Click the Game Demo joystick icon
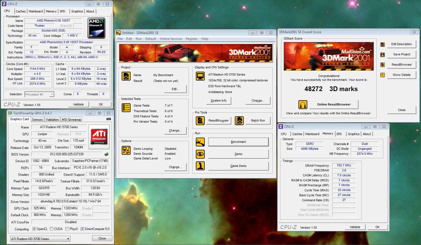This screenshot has width=421, height=245. (x=200, y=166)
